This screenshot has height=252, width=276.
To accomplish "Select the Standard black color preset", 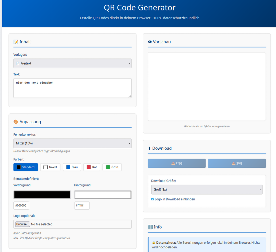I will (26, 167).
